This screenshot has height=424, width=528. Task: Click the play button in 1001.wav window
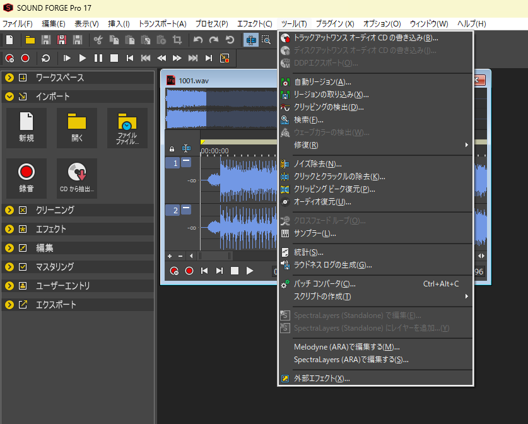point(250,271)
